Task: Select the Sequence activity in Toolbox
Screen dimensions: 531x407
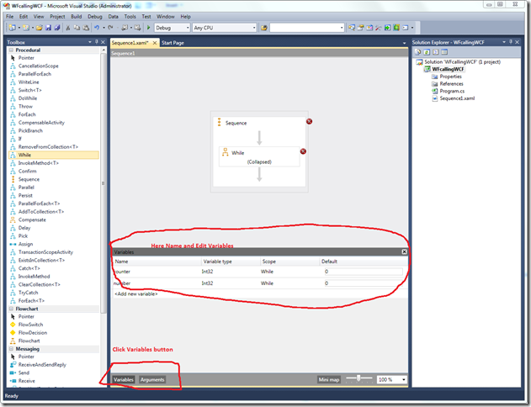Action: pyautogui.click(x=29, y=179)
